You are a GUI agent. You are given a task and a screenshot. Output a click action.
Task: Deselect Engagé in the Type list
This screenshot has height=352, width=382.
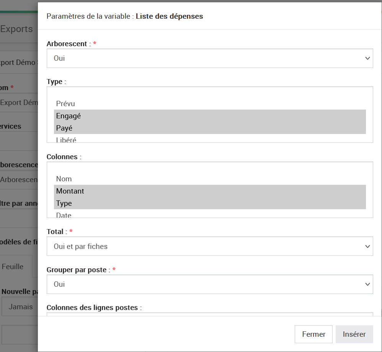(x=69, y=116)
